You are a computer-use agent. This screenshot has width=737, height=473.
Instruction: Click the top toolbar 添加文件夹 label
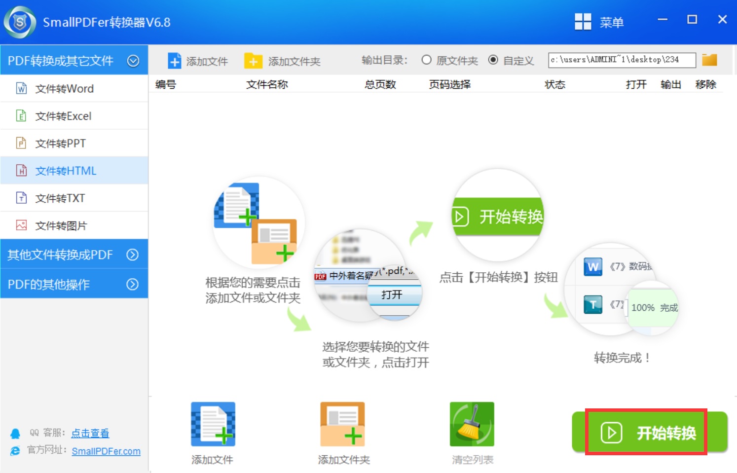295,61
